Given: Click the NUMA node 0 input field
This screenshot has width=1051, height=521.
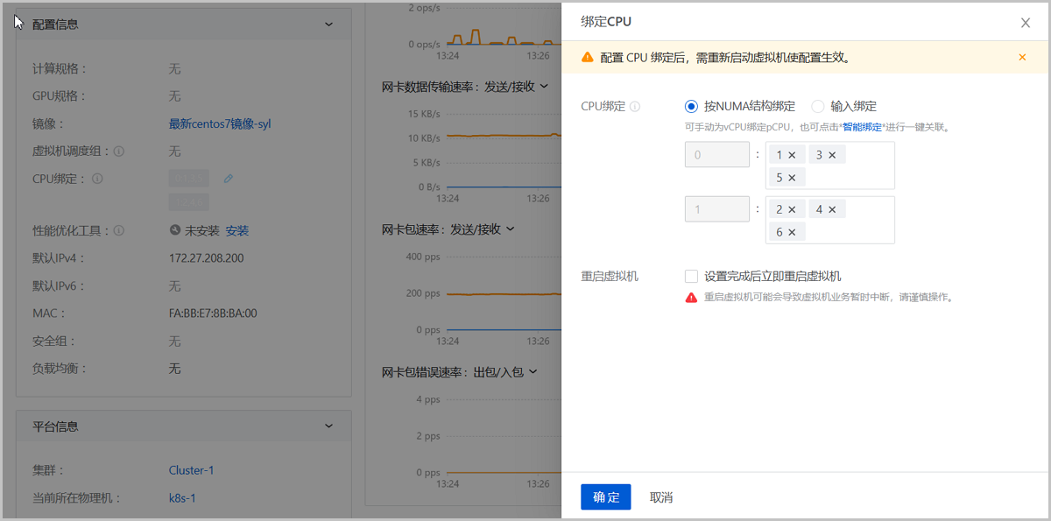Looking at the screenshot, I should click(717, 155).
